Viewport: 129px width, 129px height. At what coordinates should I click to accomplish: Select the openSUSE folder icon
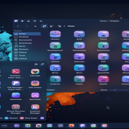103,68
